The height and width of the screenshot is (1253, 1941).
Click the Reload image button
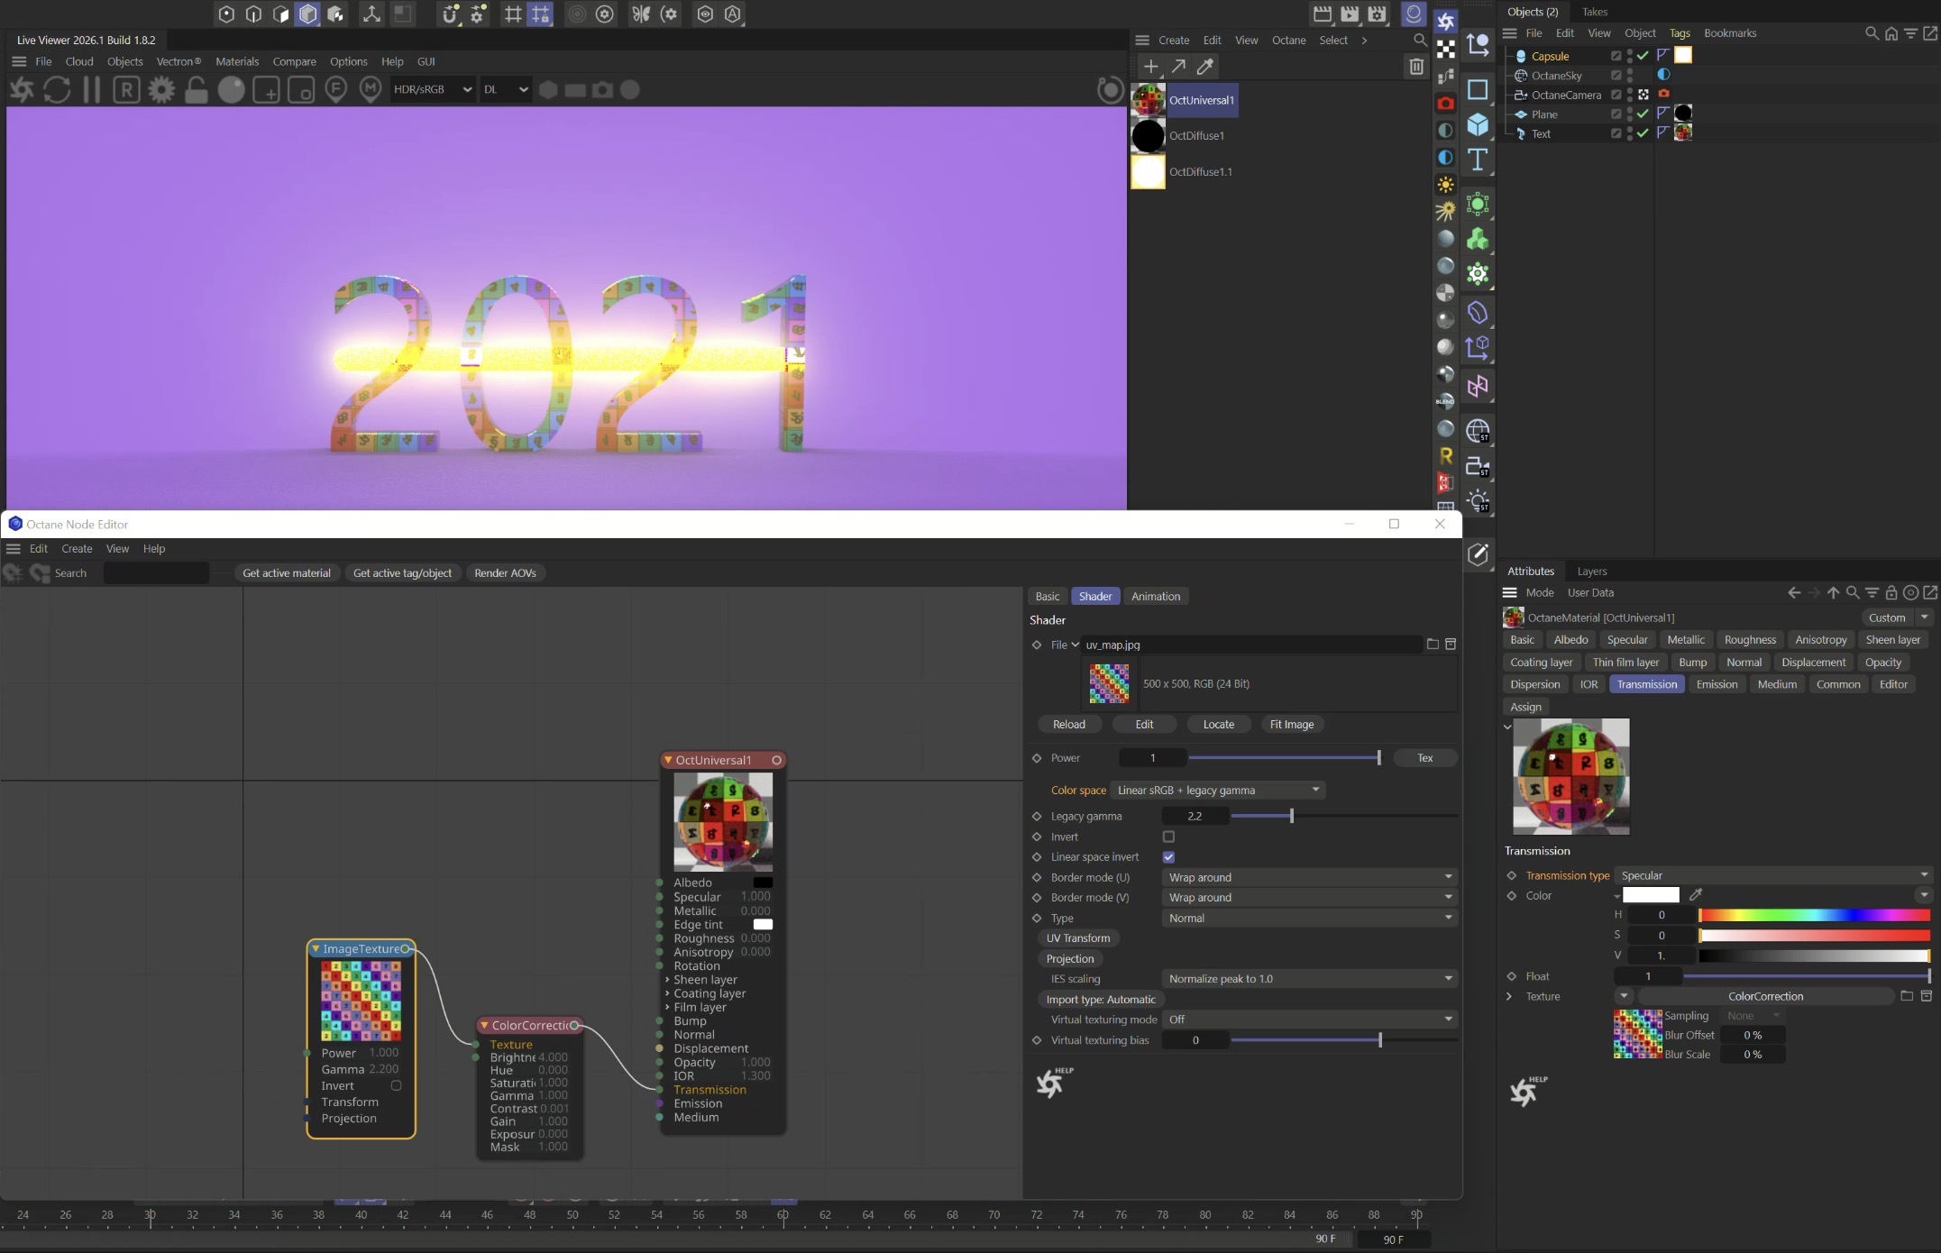[x=1068, y=725]
